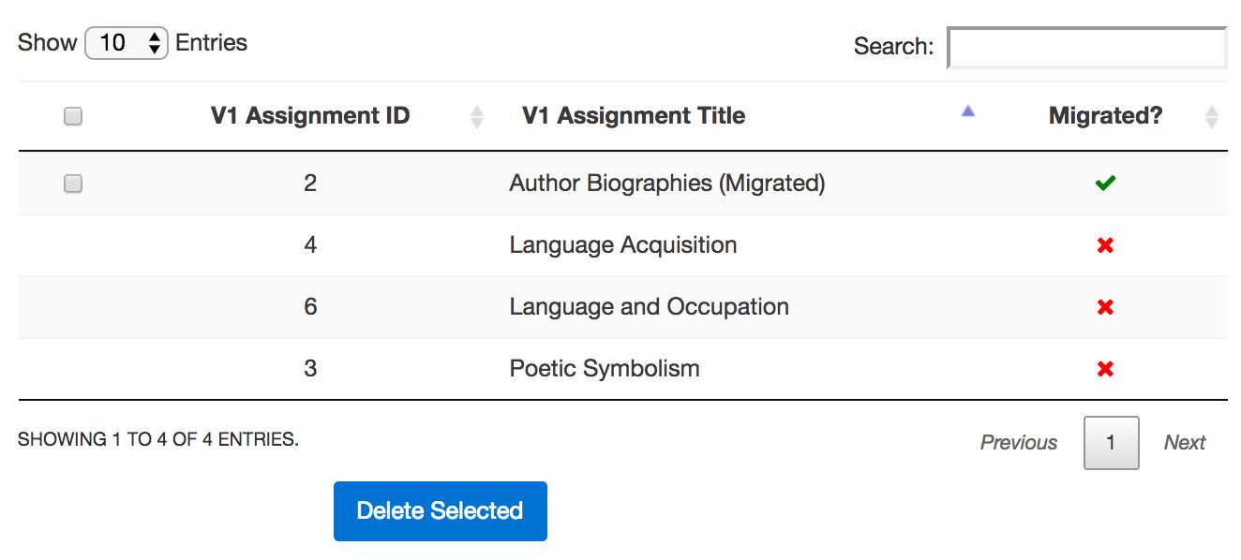Screen dimensions: 1241x560
Task: Click the green migrated checkmark for Author Biographies
Action: pos(1104,183)
